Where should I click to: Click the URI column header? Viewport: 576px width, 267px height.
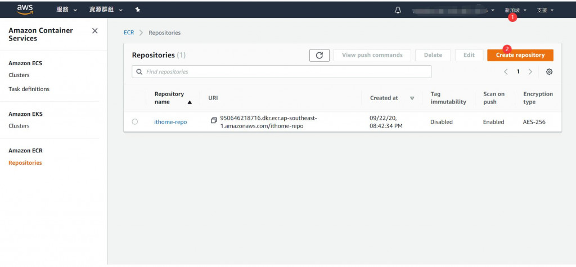pyautogui.click(x=213, y=98)
